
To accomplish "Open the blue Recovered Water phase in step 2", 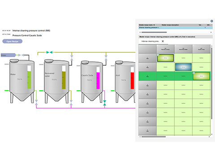I will pyautogui.click(x=183, y=67).
